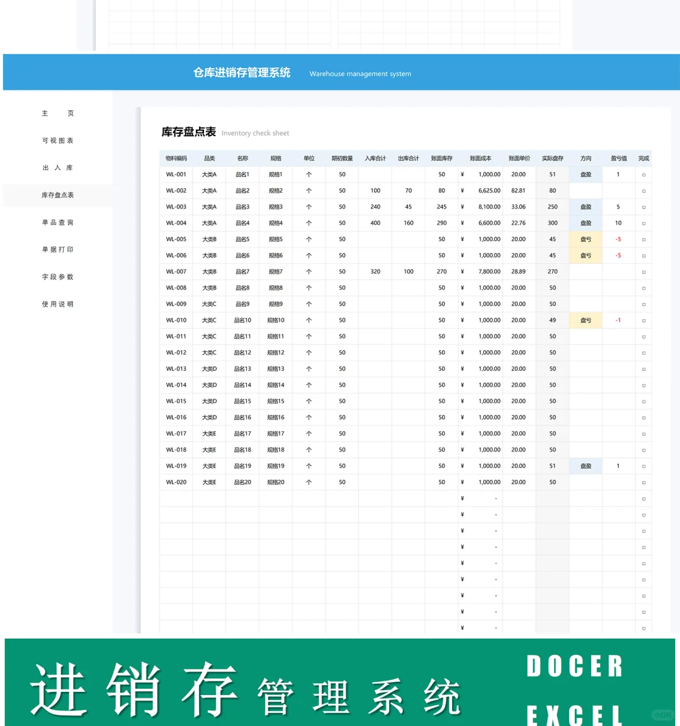Screen dimensions: 680x726
Task: Open the 使用说明 sidebar page
Action: pos(57,304)
